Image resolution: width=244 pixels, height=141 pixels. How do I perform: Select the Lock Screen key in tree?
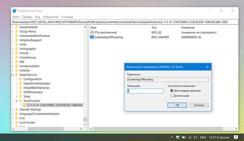pos(27,122)
